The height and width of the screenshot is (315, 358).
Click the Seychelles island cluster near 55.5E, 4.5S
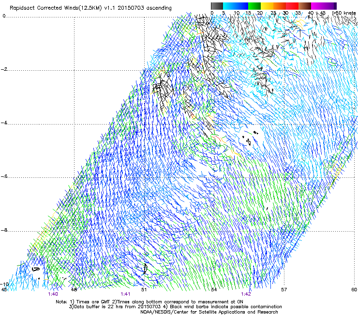249,139
